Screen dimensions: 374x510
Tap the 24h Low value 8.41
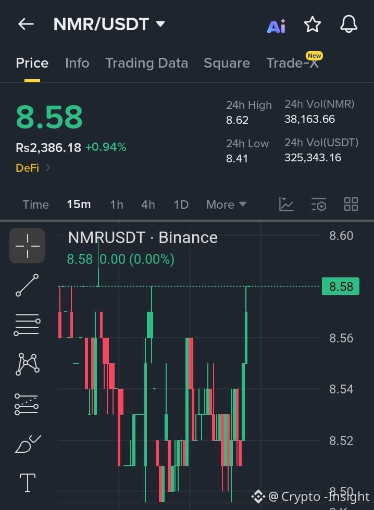point(237,158)
